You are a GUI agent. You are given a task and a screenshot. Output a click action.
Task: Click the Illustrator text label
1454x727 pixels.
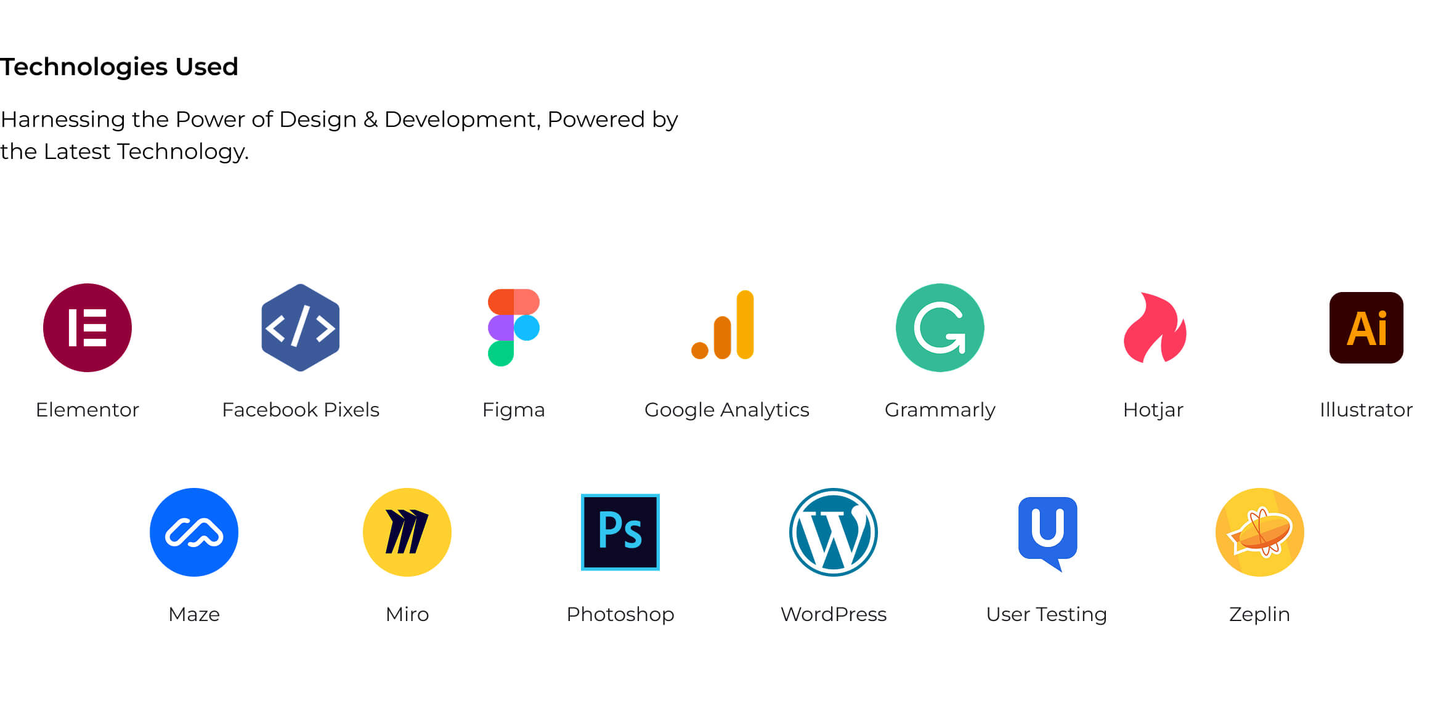(1366, 410)
